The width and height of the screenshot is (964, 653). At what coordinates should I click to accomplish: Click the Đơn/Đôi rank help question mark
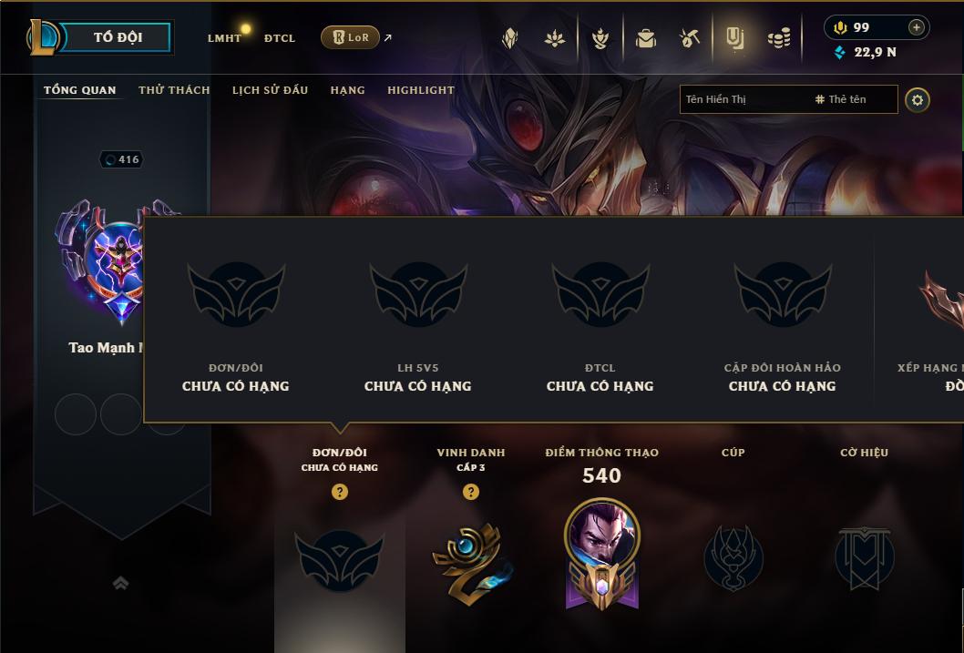click(339, 492)
